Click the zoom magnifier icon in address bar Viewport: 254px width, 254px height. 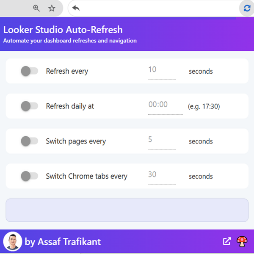(x=36, y=8)
